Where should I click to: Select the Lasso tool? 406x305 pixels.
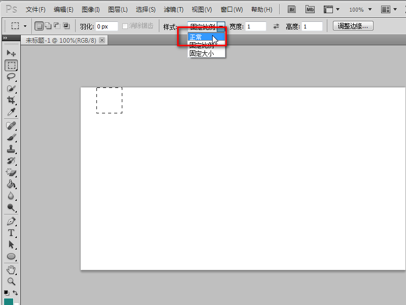[11, 77]
